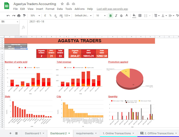Decrease decimal places
Viewport: 179px width, 137px height.
(55, 16)
